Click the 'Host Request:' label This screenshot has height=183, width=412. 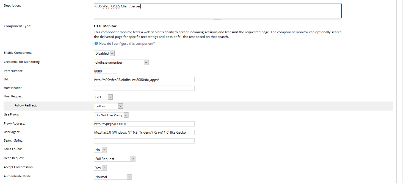(13, 97)
